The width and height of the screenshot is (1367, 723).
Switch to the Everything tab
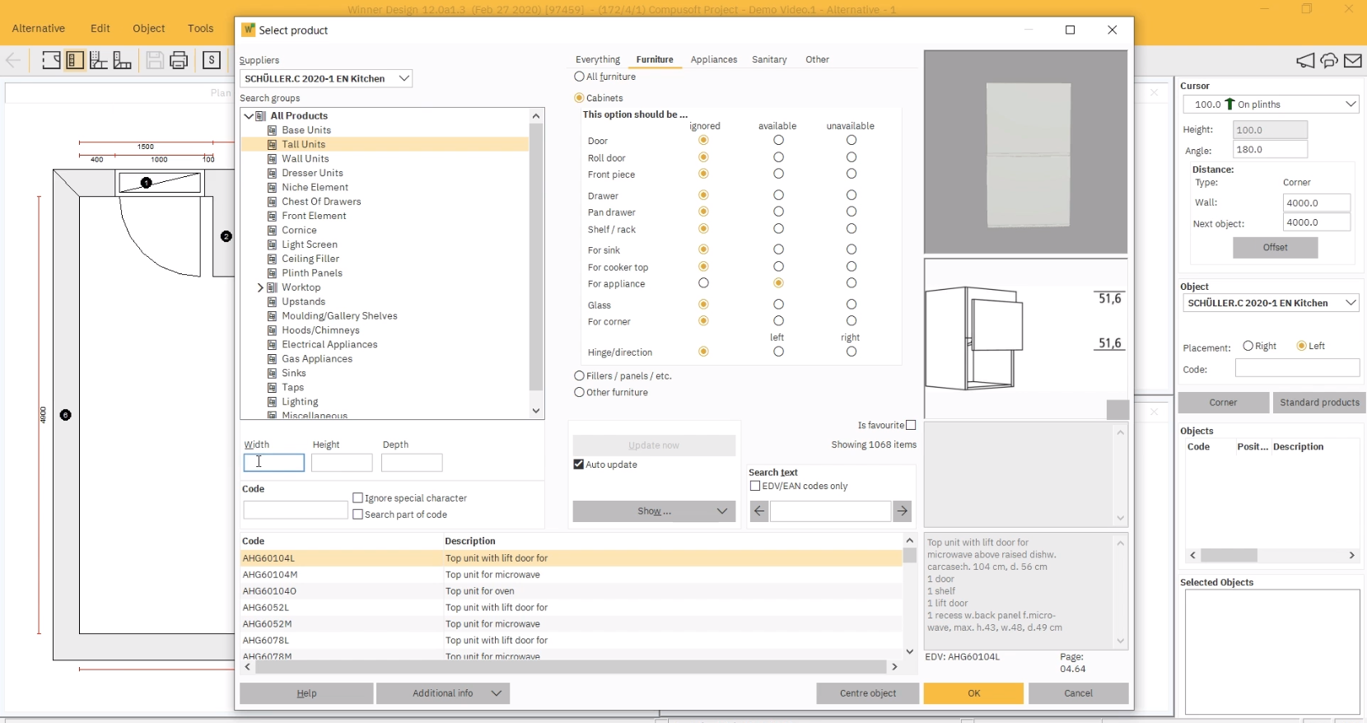point(598,59)
